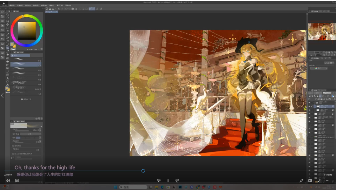Open the combo box in Tool Property panel
337x190 pixels.
[x=30, y=134]
